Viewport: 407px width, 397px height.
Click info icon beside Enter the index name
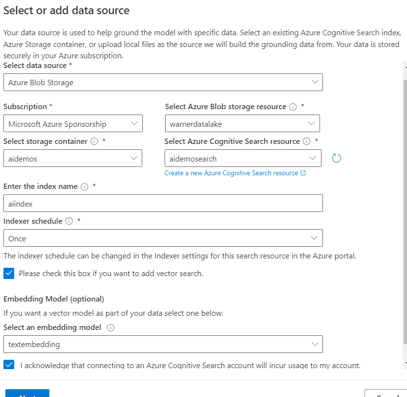click(85, 187)
